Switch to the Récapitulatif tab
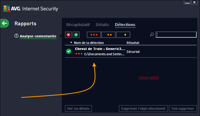200x116 pixels. click(78, 25)
